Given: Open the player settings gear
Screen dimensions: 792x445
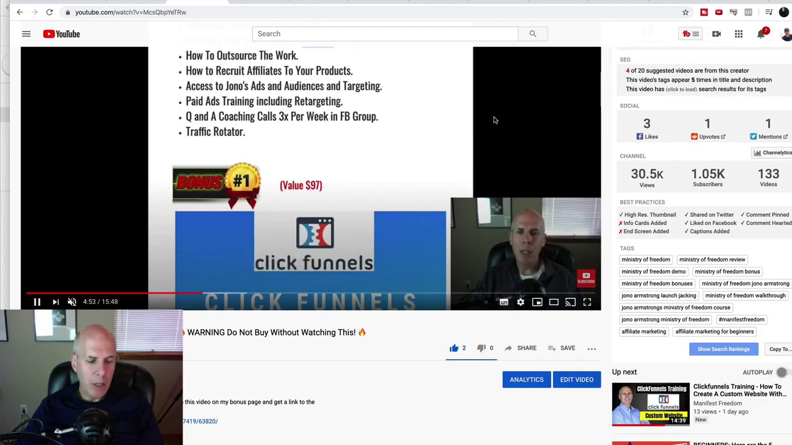Looking at the screenshot, I should tap(520, 302).
